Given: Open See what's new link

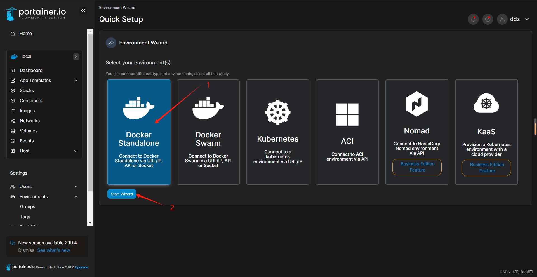Looking at the screenshot, I should pos(54,250).
